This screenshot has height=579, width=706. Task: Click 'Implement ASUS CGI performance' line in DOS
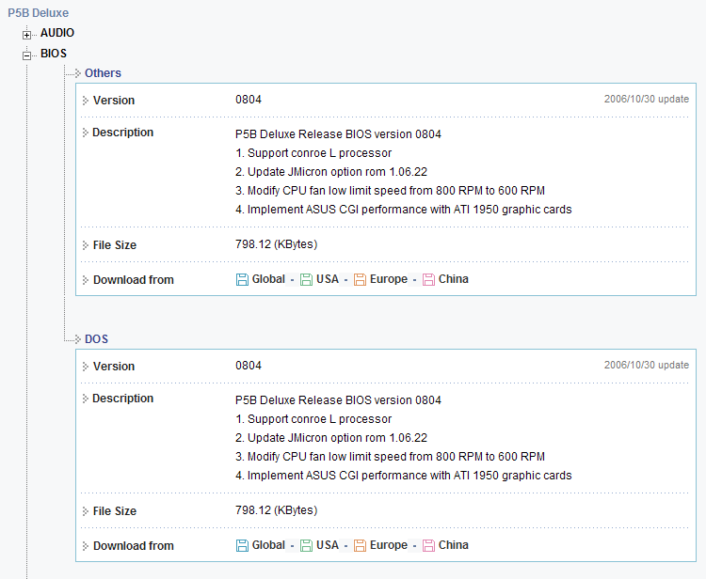[404, 476]
